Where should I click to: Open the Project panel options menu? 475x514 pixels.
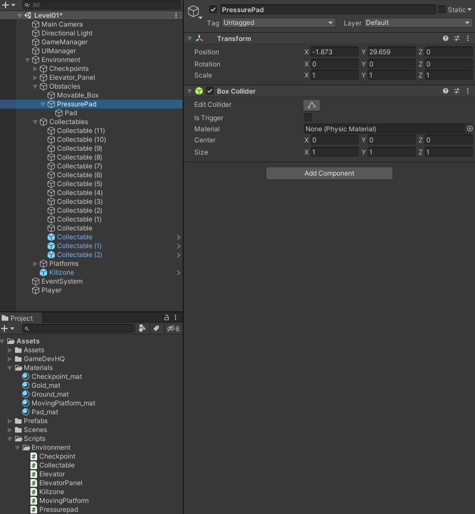pos(175,317)
